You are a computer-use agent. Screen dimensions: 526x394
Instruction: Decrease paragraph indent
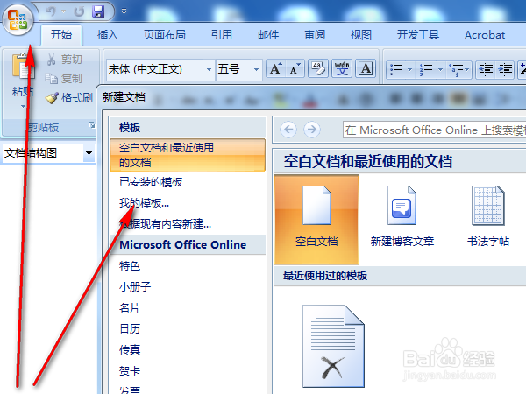point(486,70)
